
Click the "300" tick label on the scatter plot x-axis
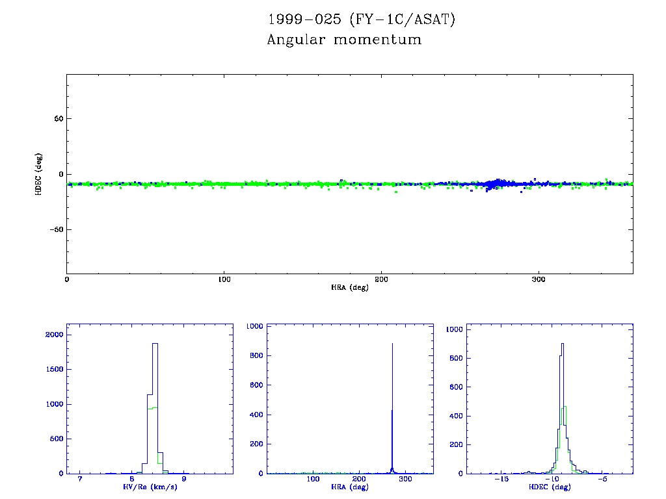click(539, 280)
